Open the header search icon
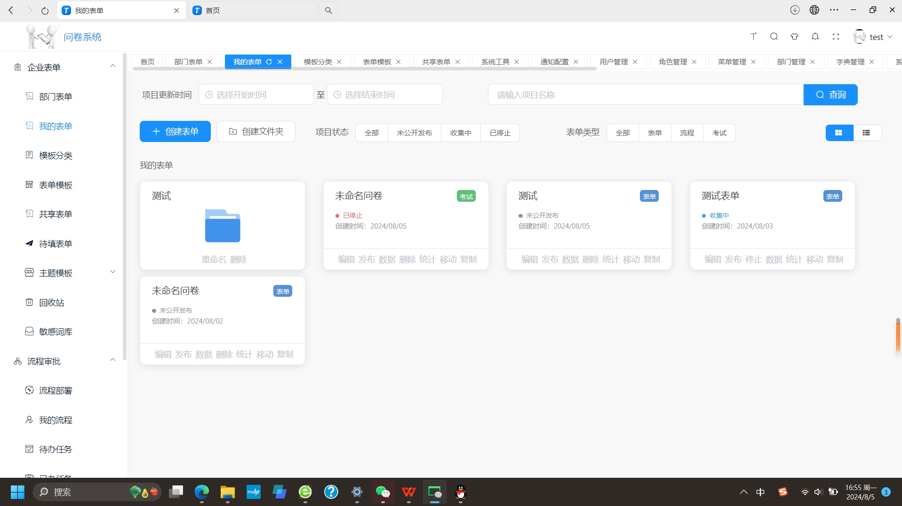 [x=774, y=37]
